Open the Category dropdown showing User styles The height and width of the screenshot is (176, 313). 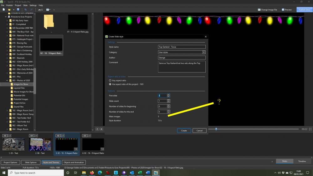pyautogui.click(x=204, y=52)
